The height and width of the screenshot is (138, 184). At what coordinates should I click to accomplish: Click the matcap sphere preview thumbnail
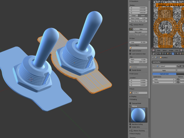click(138, 115)
